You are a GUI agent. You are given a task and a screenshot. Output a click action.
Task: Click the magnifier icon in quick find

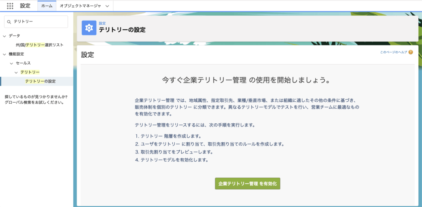pyautogui.click(x=9, y=21)
